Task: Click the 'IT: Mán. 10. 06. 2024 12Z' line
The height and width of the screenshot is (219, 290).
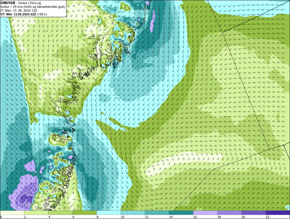Action: [19, 10]
